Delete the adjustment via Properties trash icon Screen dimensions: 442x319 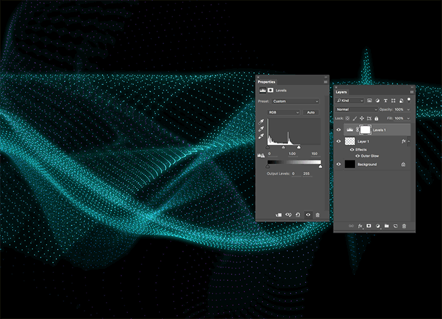pos(317,215)
